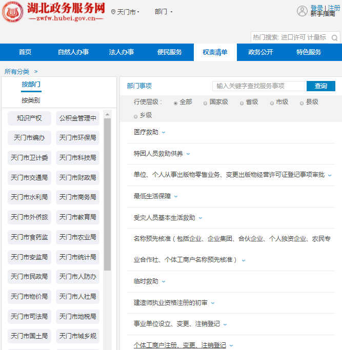The width and height of the screenshot is (342, 350).
Task: Switch to the 按类别 tab
Action: [x=31, y=100]
